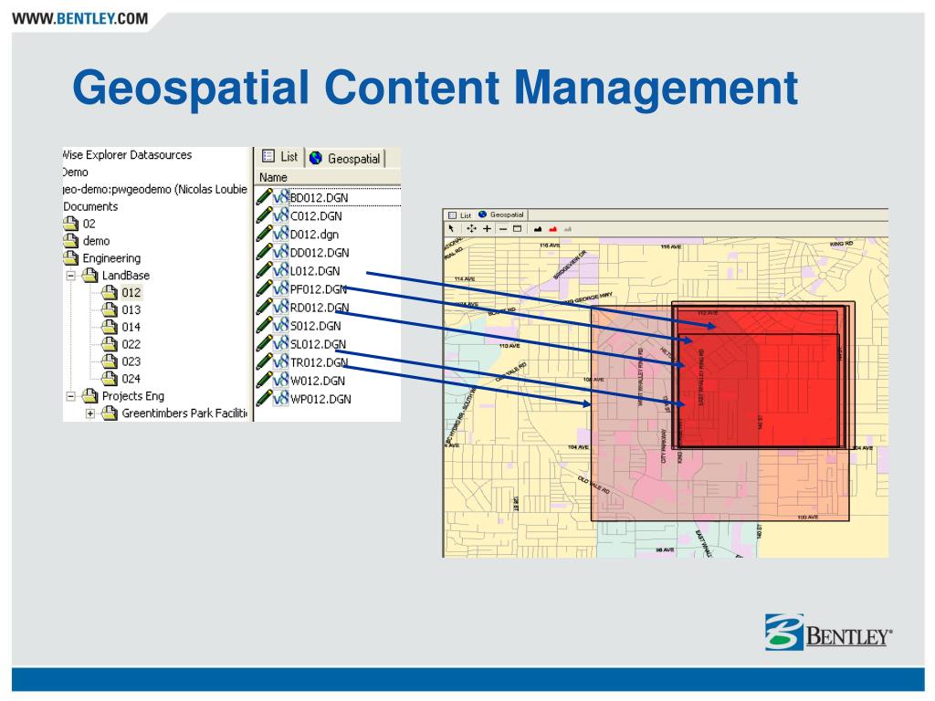This screenshot has width=935, height=701.
Task: Open the Geospatial tab above the file list
Action: click(346, 158)
